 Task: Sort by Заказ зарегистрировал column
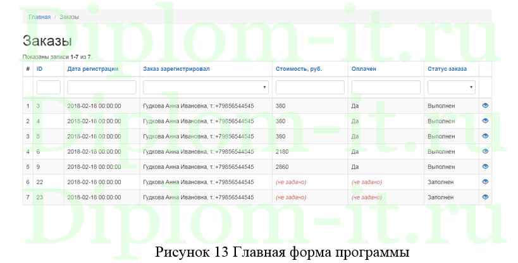coord(176,69)
